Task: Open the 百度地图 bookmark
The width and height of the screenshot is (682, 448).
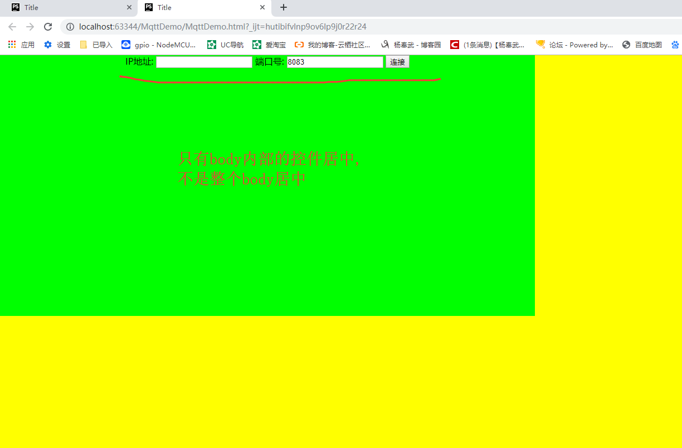Action: tap(642, 45)
